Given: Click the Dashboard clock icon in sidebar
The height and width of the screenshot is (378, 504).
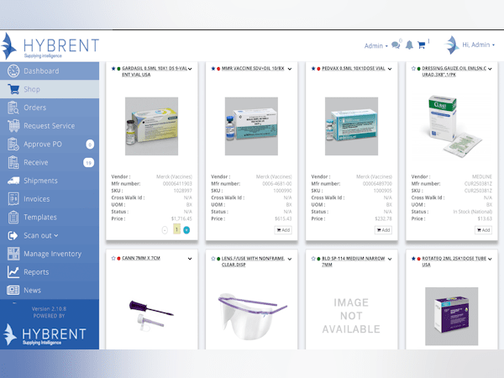Looking at the screenshot, I should click(13, 71).
